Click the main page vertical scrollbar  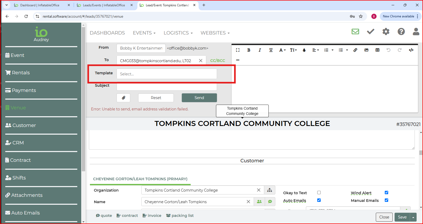tap(421, 153)
